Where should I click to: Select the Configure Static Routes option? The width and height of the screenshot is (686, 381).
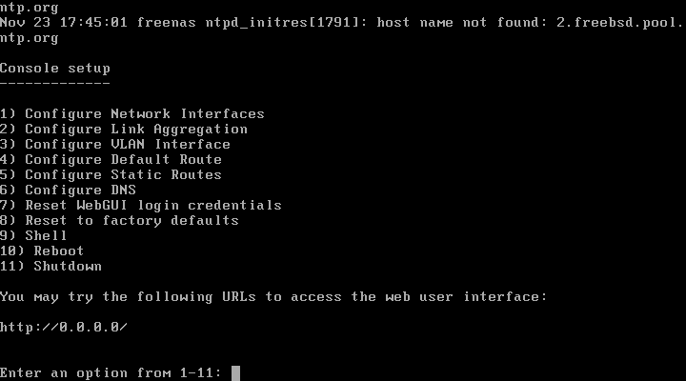pyautogui.click(x=111, y=175)
